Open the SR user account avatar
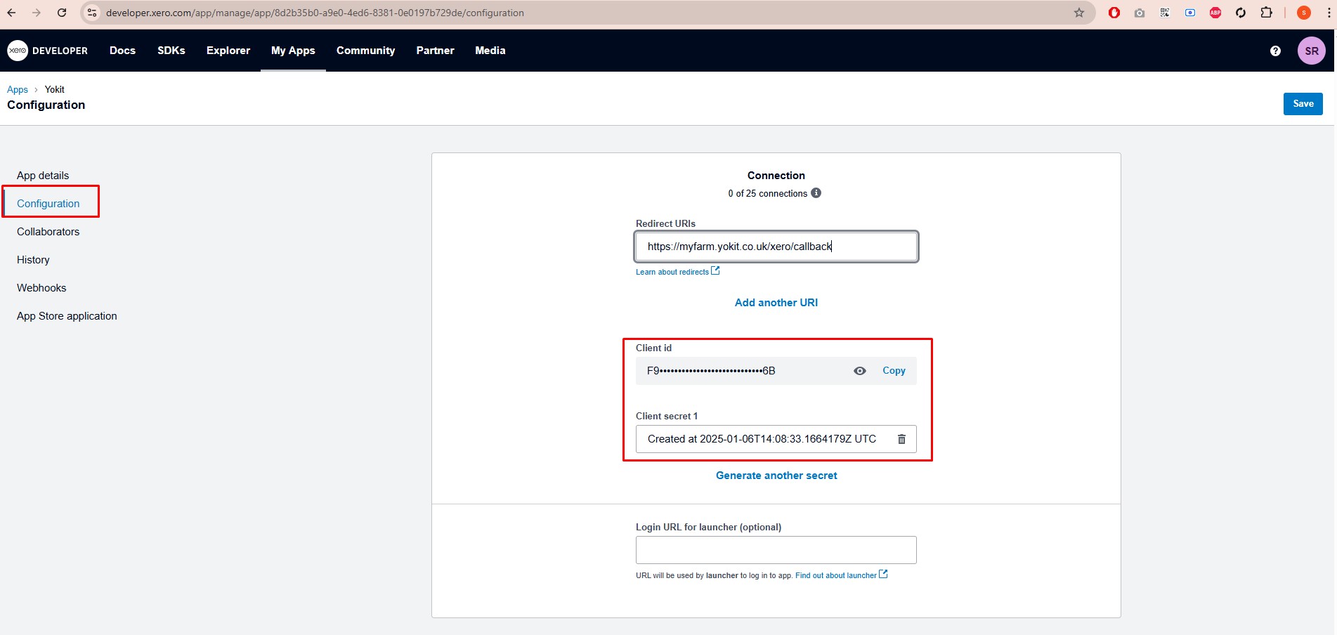The width and height of the screenshot is (1337, 635). point(1312,51)
